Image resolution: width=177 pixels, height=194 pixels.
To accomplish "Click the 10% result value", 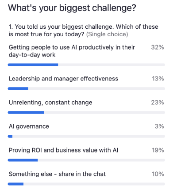I will (158, 174).
